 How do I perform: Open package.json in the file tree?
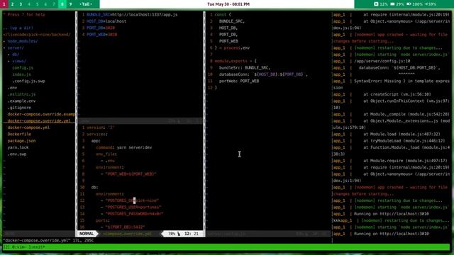21,141
